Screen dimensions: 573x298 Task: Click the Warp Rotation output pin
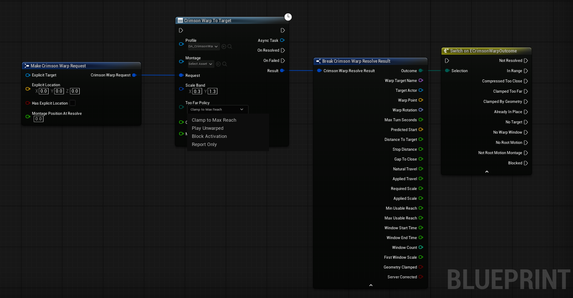(x=421, y=110)
